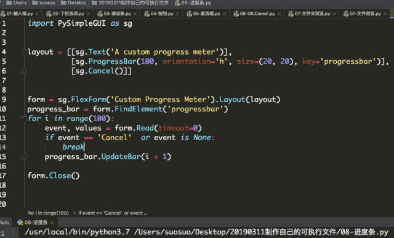Click the Run: panel label
Image resolution: width=394 pixels, height=238 pixels.
[4, 223]
